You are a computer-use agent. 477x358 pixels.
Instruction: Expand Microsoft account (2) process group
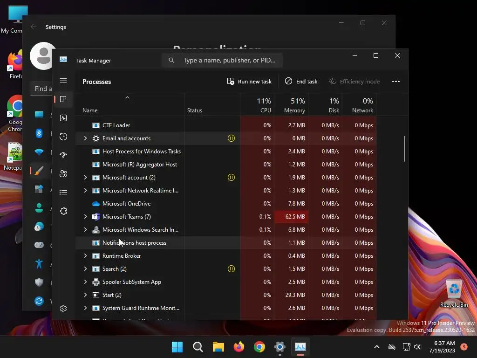(x=86, y=177)
